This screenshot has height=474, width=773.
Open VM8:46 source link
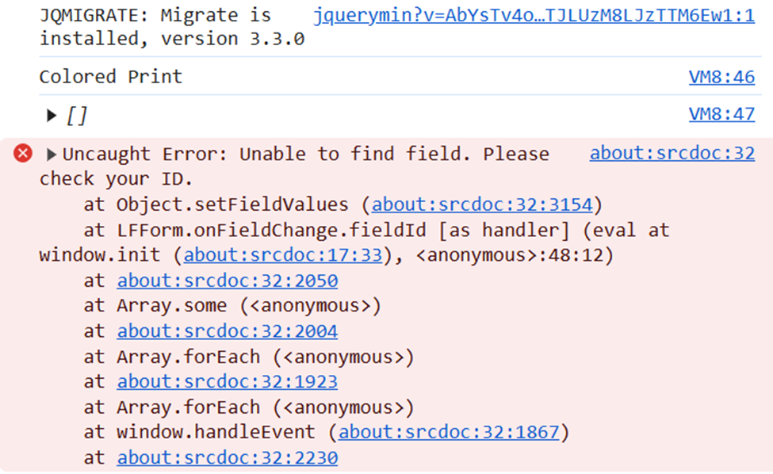pyautogui.click(x=721, y=77)
